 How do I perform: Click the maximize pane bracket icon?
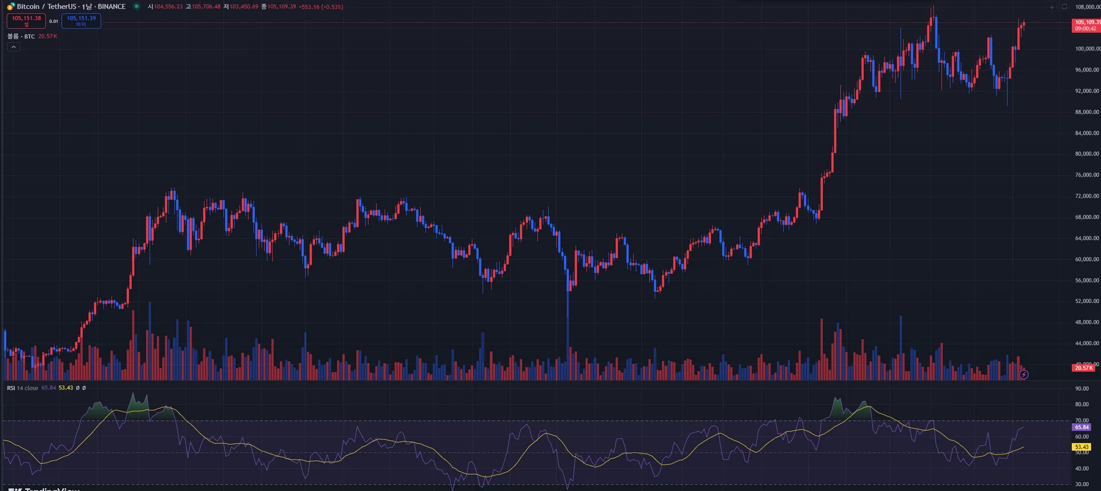pyautogui.click(x=1064, y=7)
